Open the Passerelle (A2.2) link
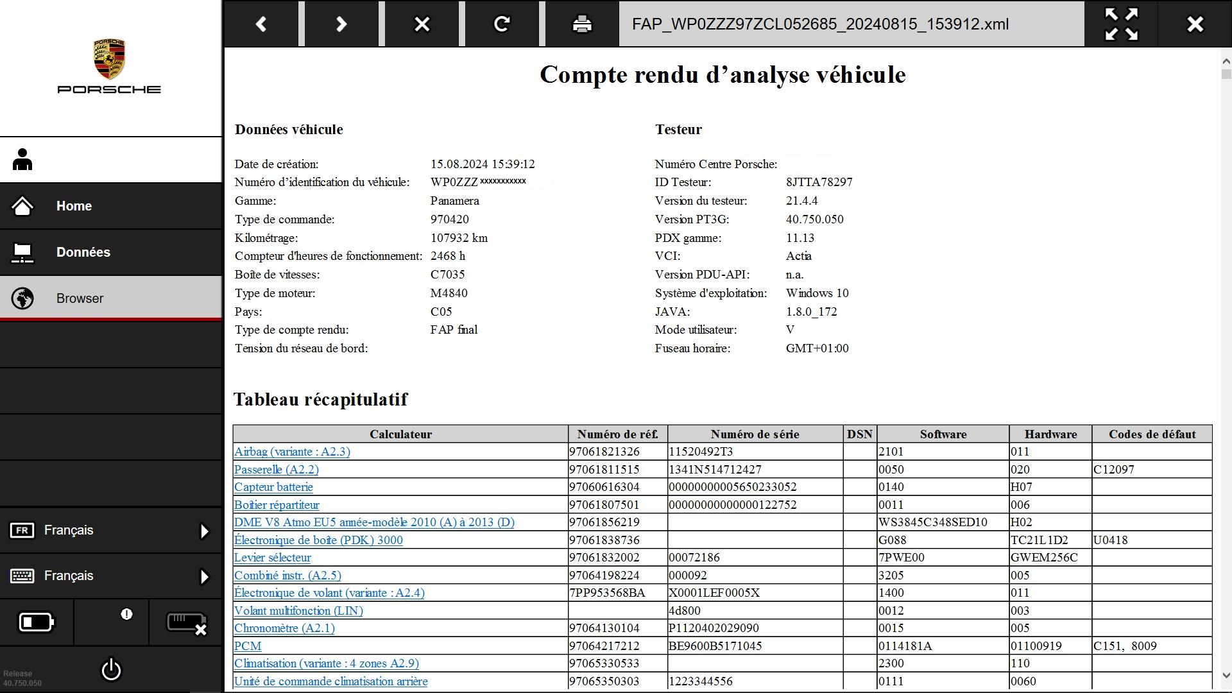 point(276,470)
